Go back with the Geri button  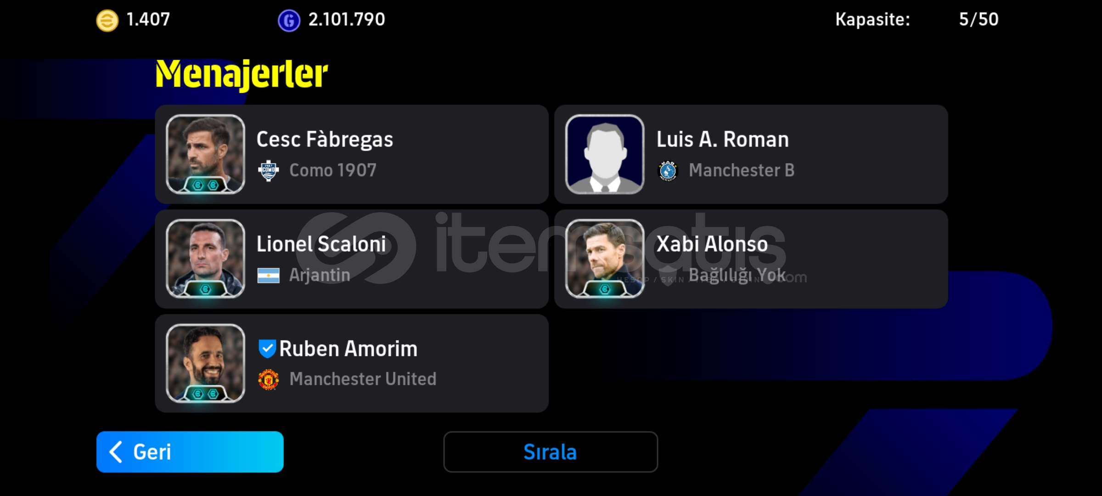tap(190, 452)
